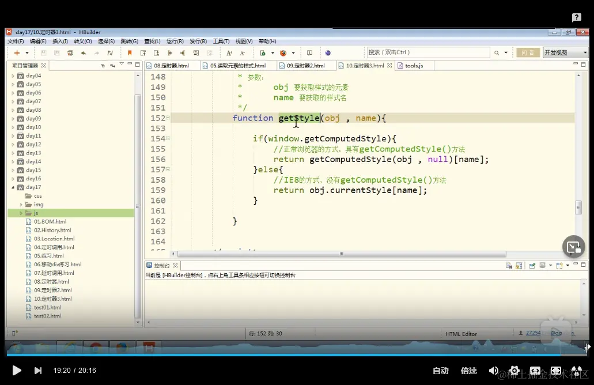The height and width of the screenshot is (385, 594).
Task: Collapse the day17 project folder
Action: click(x=13, y=187)
